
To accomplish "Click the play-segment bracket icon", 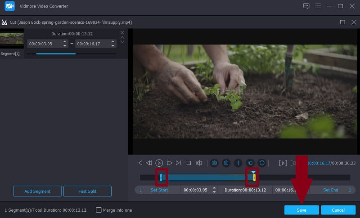I will [283, 163].
